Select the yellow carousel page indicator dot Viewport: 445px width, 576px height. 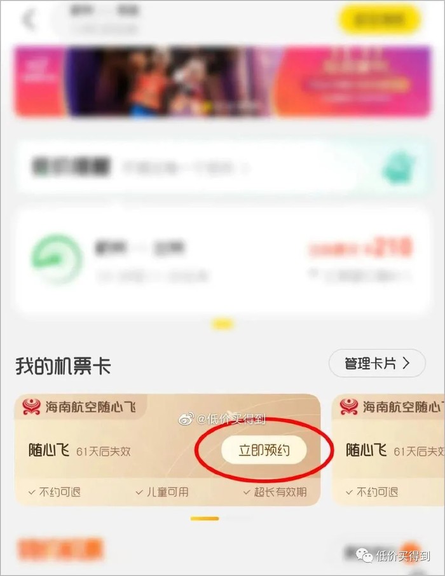coord(222,324)
